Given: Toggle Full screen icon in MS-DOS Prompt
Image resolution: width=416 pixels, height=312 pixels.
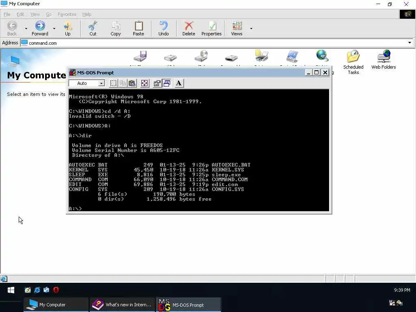Looking at the screenshot, I should [x=145, y=83].
